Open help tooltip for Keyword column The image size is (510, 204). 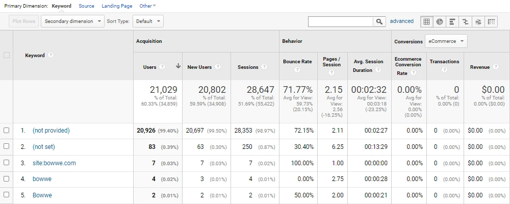[50, 55]
